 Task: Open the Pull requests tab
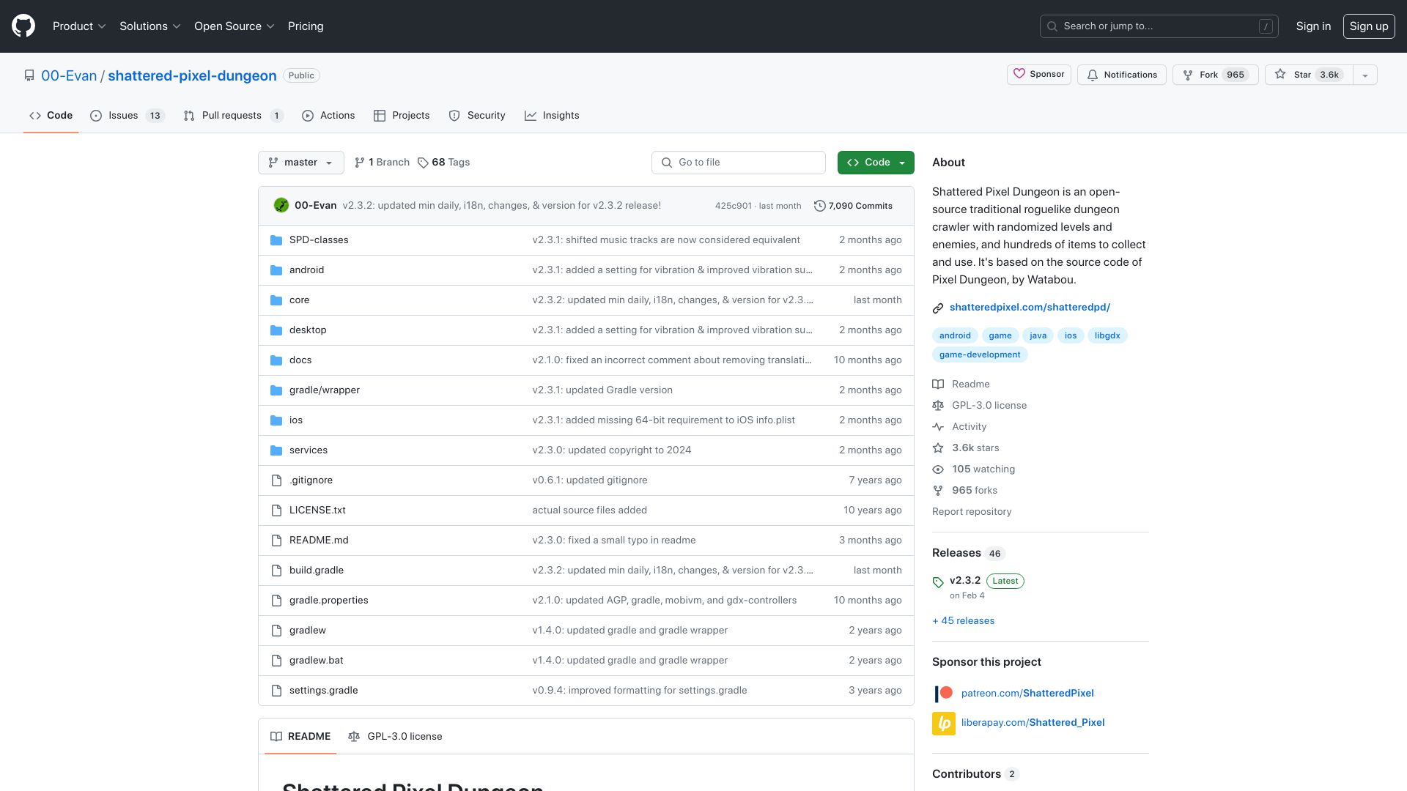[233, 116]
